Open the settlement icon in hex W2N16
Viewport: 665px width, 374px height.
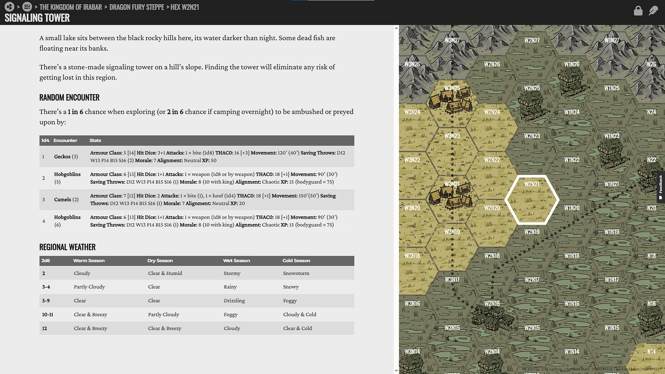coord(492,318)
